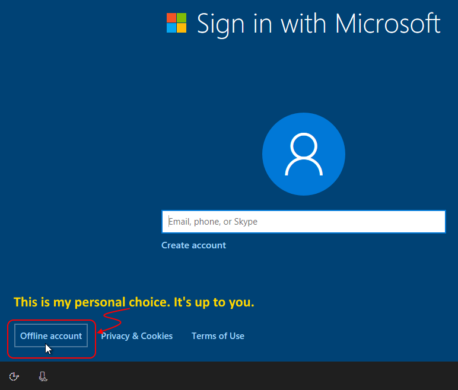Open the Privacy & Cookies link

click(x=136, y=336)
